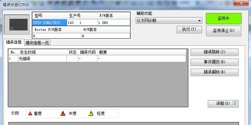Click the double-chevron icon on 详细 button
This screenshot has height=125, width=251.
[235, 104]
